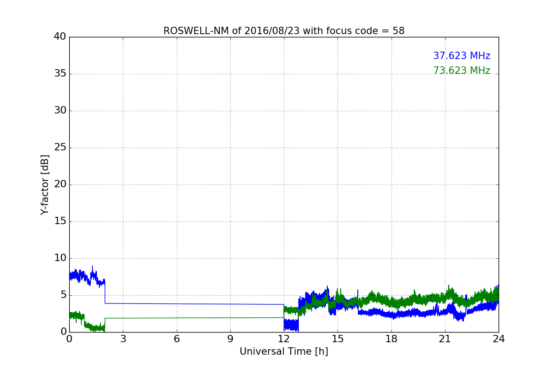The image size is (554, 369).
Task: Click the green '73.623 MHz' legend label
Action: 462,71
